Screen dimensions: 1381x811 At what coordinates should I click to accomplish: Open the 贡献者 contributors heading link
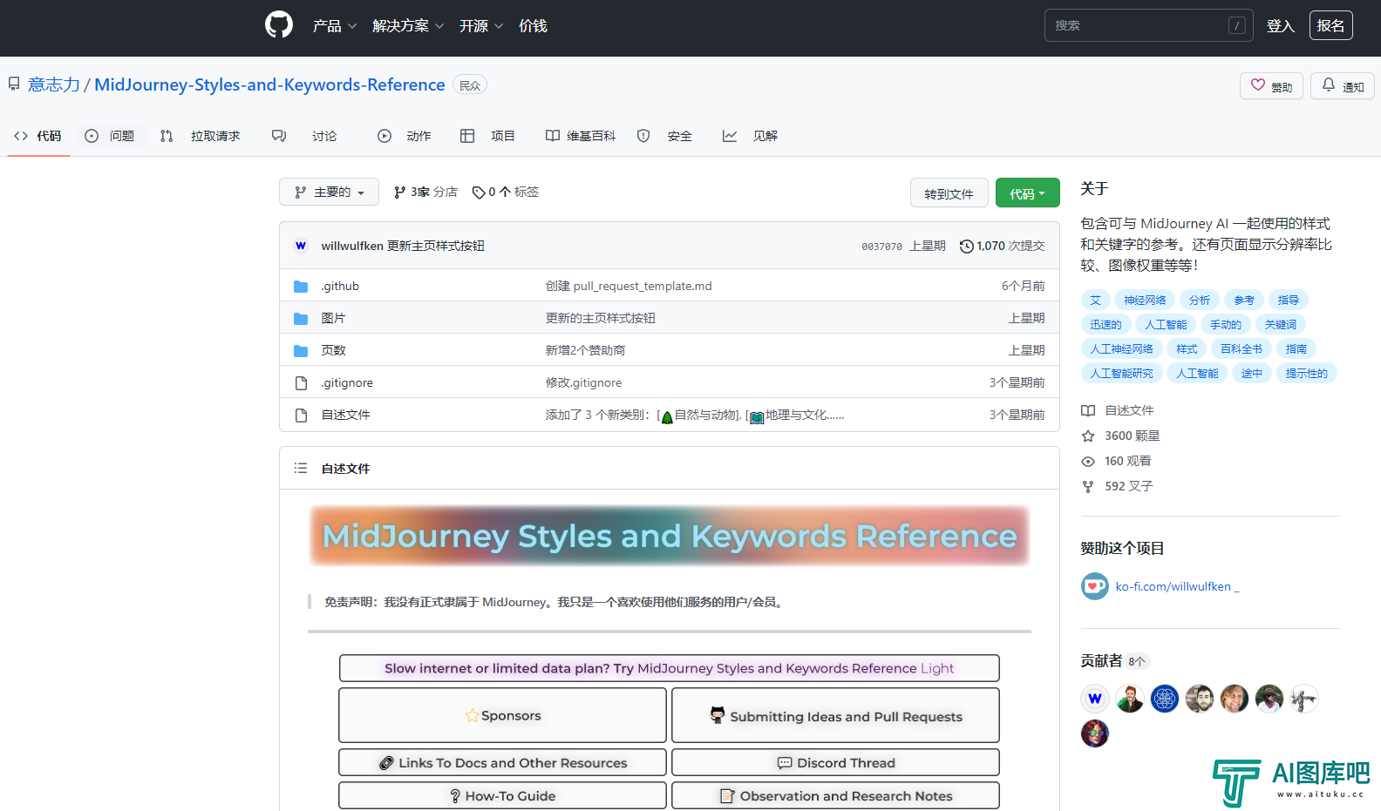(1115, 661)
